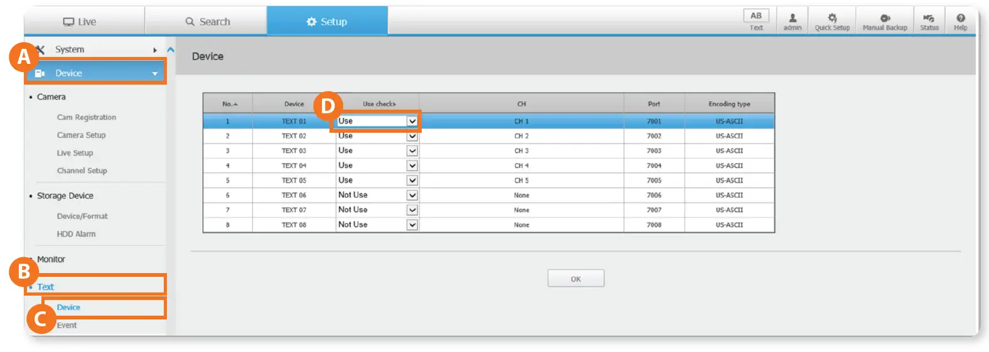The image size is (989, 352).
Task: Click port value 7004
Action: [654, 166]
